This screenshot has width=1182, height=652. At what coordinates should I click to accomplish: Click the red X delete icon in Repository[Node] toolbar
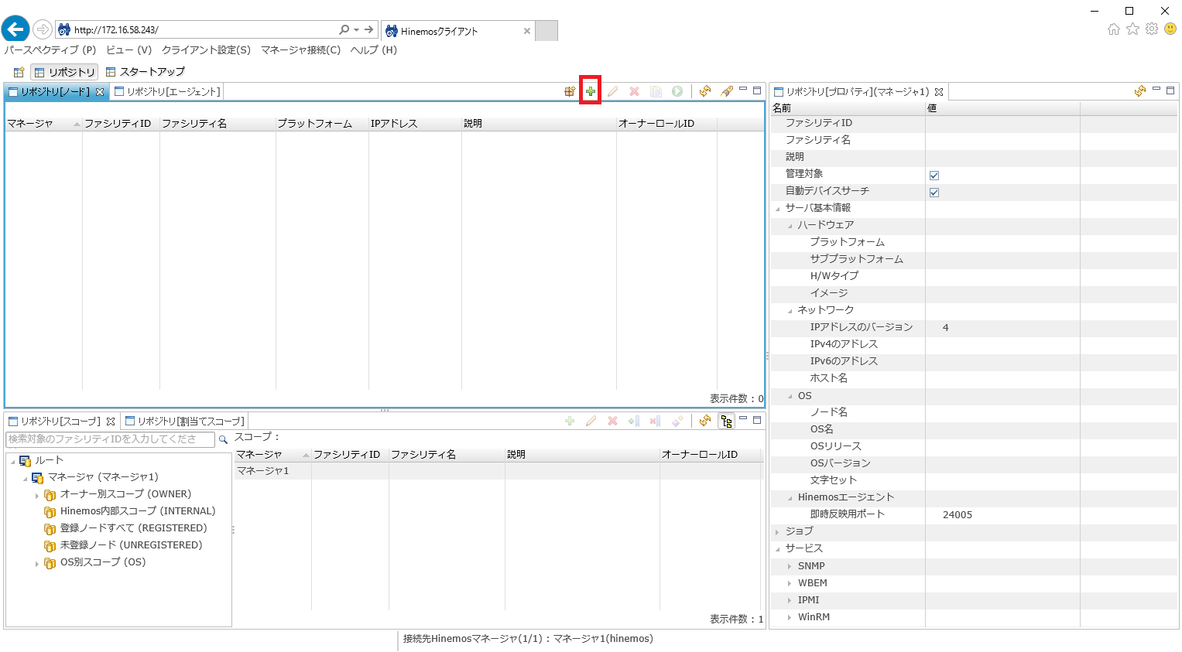634,91
